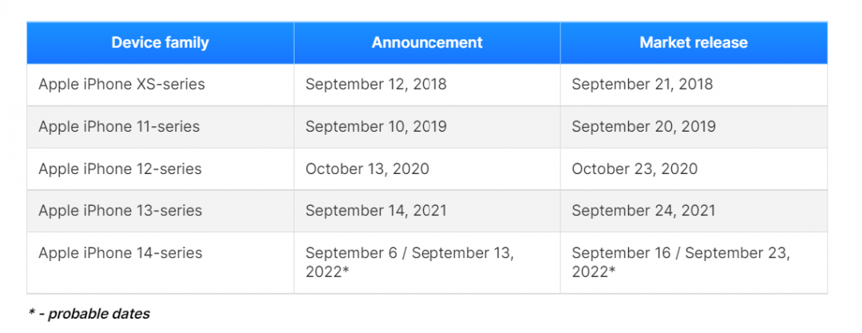The height and width of the screenshot is (333, 862).
Task: Select the Apple iPhone 14-series cell
Action: pyautogui.click(x=120, y=253)
